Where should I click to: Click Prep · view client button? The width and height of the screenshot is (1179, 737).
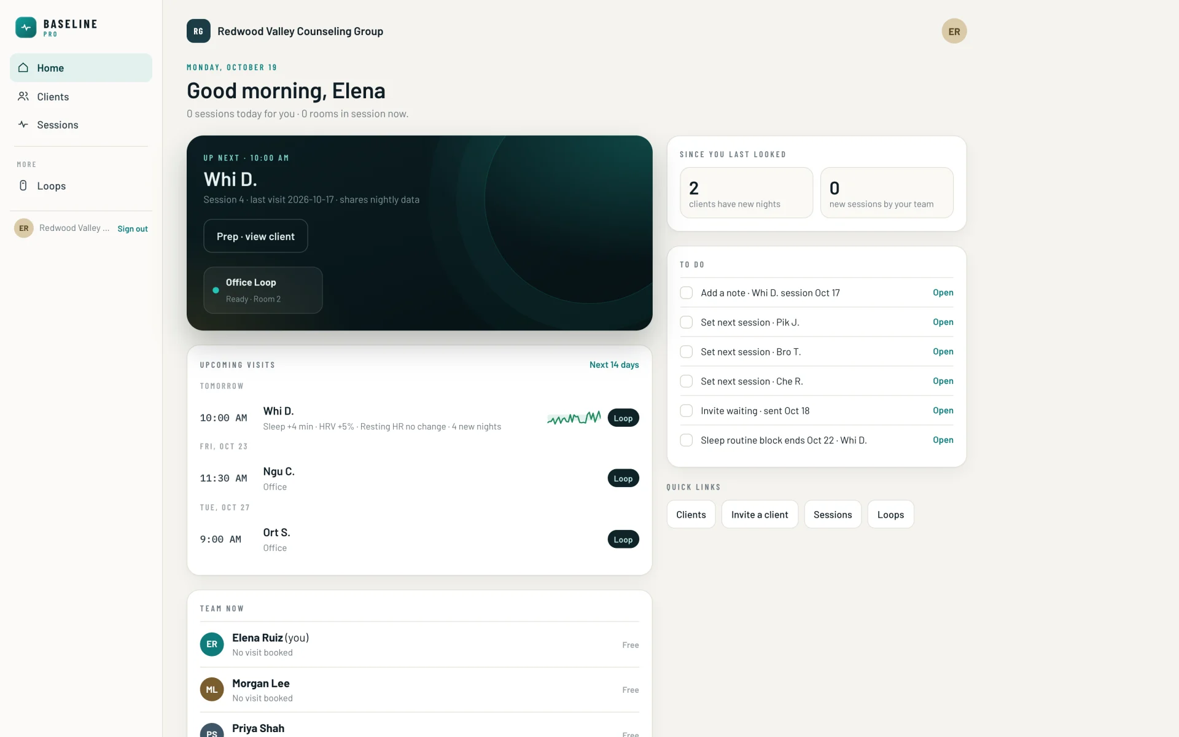(255, 236)
